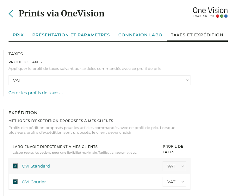Screen dimensions: 236x196
Task: Uncheck the OVI Courier checkbox
Action: point(15,182)
